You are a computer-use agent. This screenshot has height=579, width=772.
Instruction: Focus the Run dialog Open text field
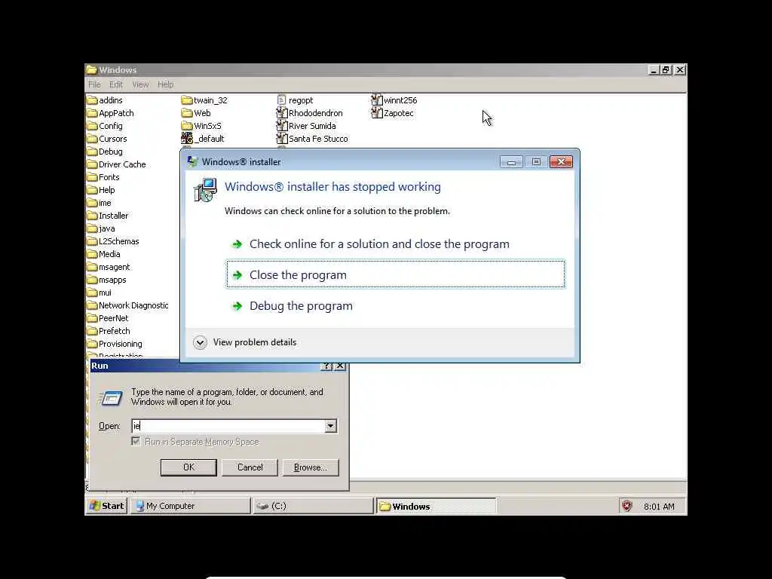tap(228, 427)
